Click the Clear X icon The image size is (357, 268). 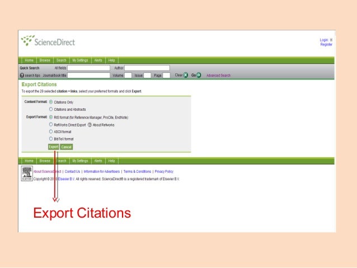point(186,75)
